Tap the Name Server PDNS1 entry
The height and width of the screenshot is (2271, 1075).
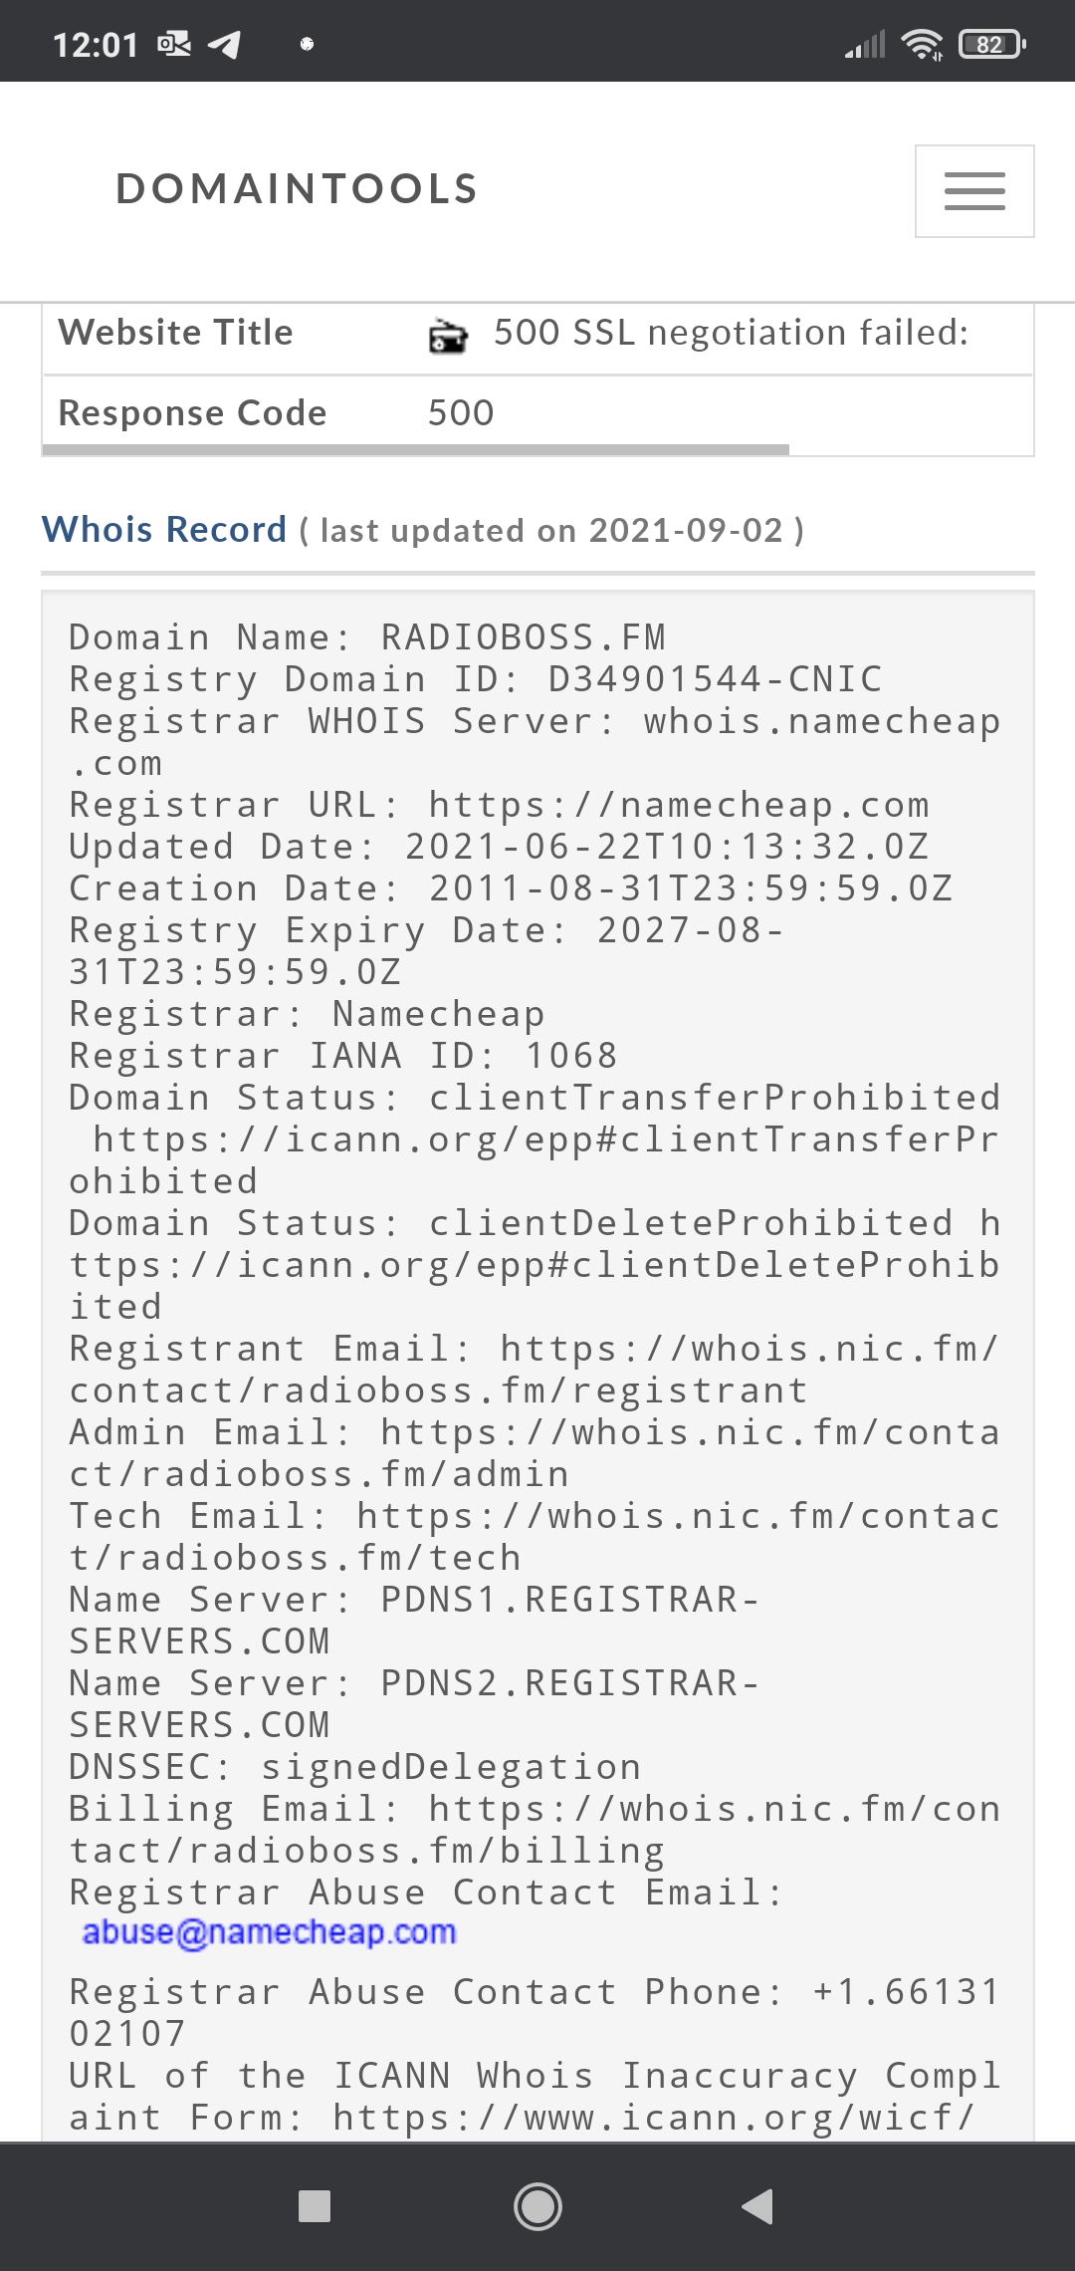pos(415,1621)
